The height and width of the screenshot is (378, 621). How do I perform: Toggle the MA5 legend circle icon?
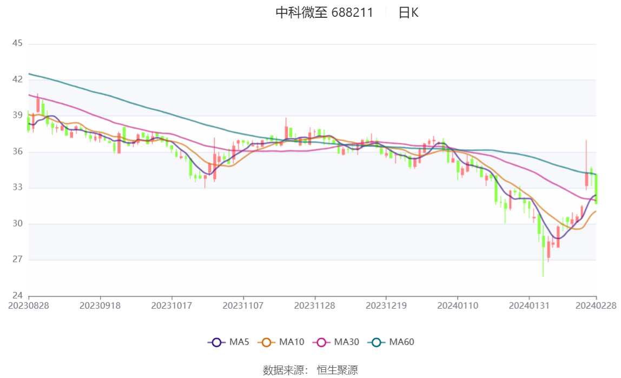tap(216, 342)
